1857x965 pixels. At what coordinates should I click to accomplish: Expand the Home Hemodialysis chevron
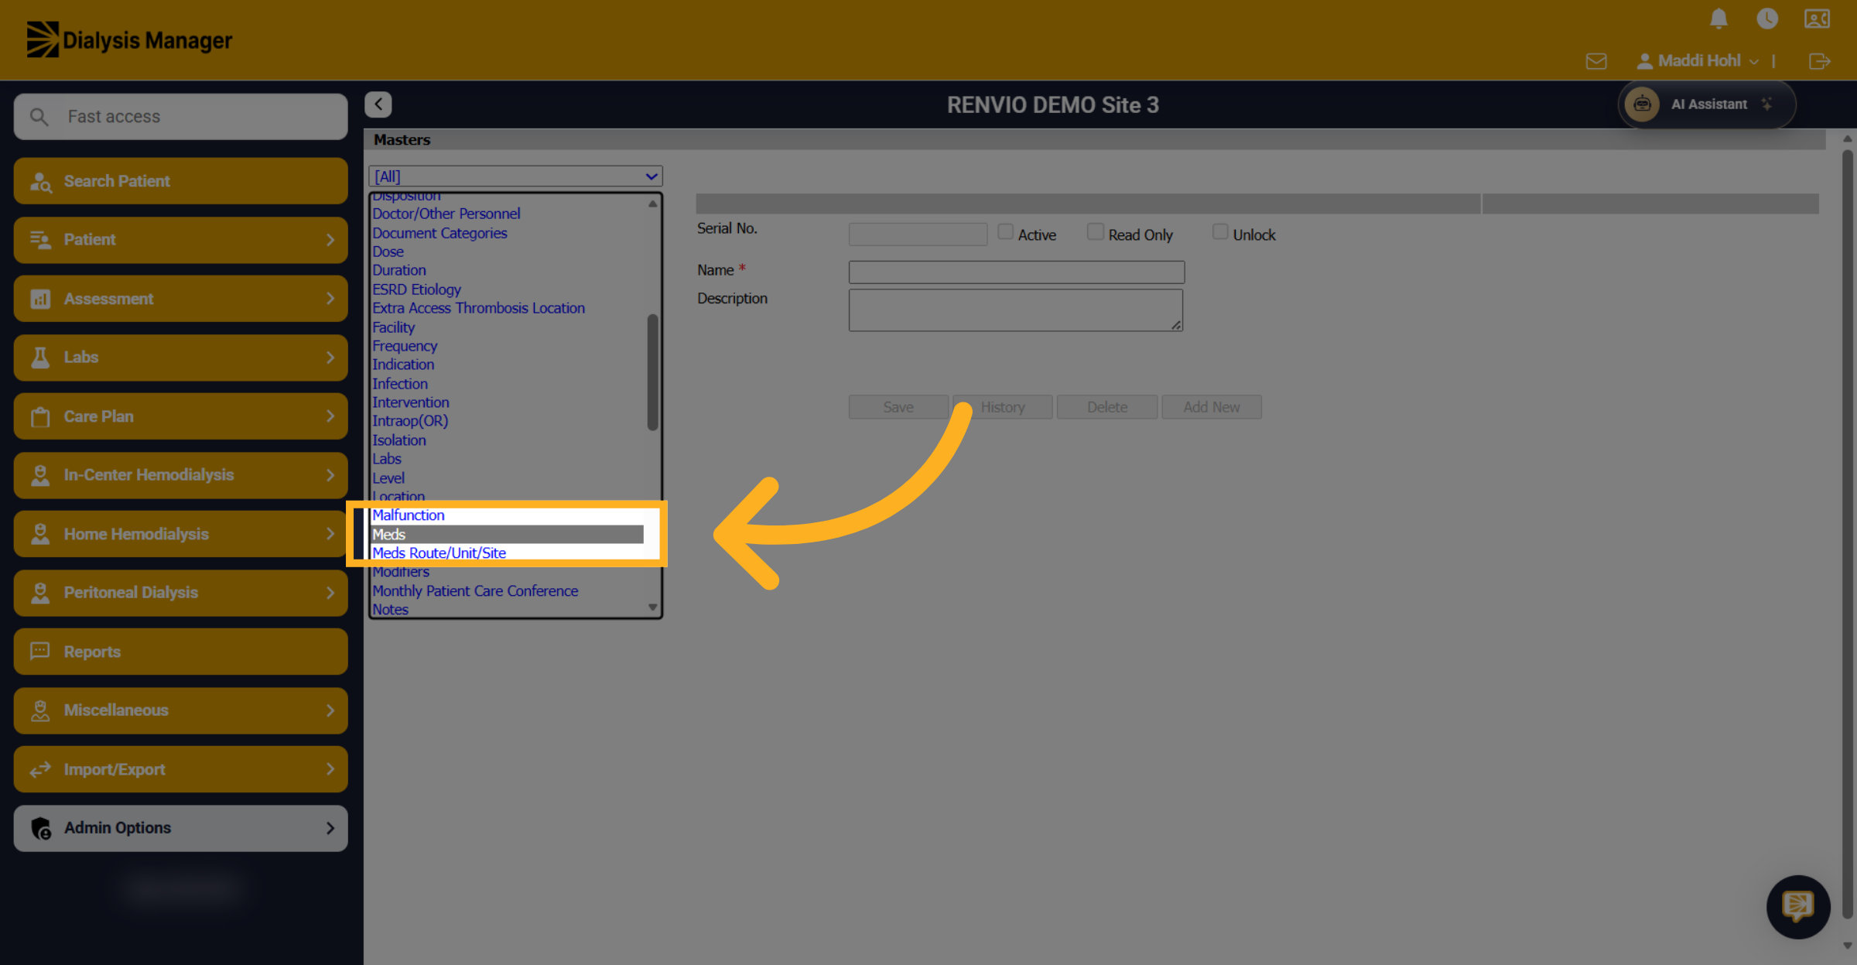pos(330,534)
